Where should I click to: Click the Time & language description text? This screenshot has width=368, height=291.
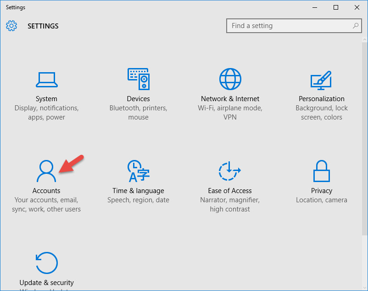tap(138, 200)
